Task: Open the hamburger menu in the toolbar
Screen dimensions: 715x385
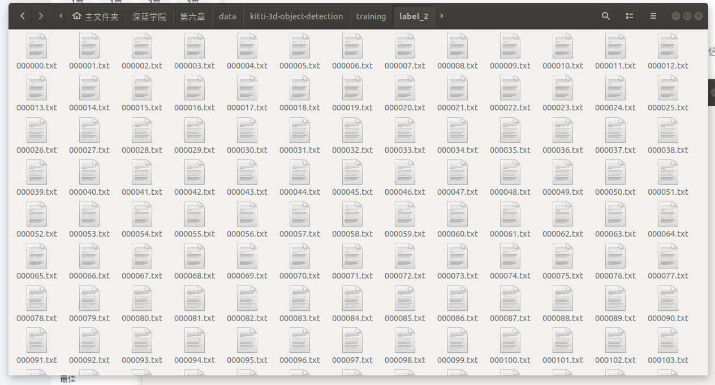Action: tap(653, 16)
